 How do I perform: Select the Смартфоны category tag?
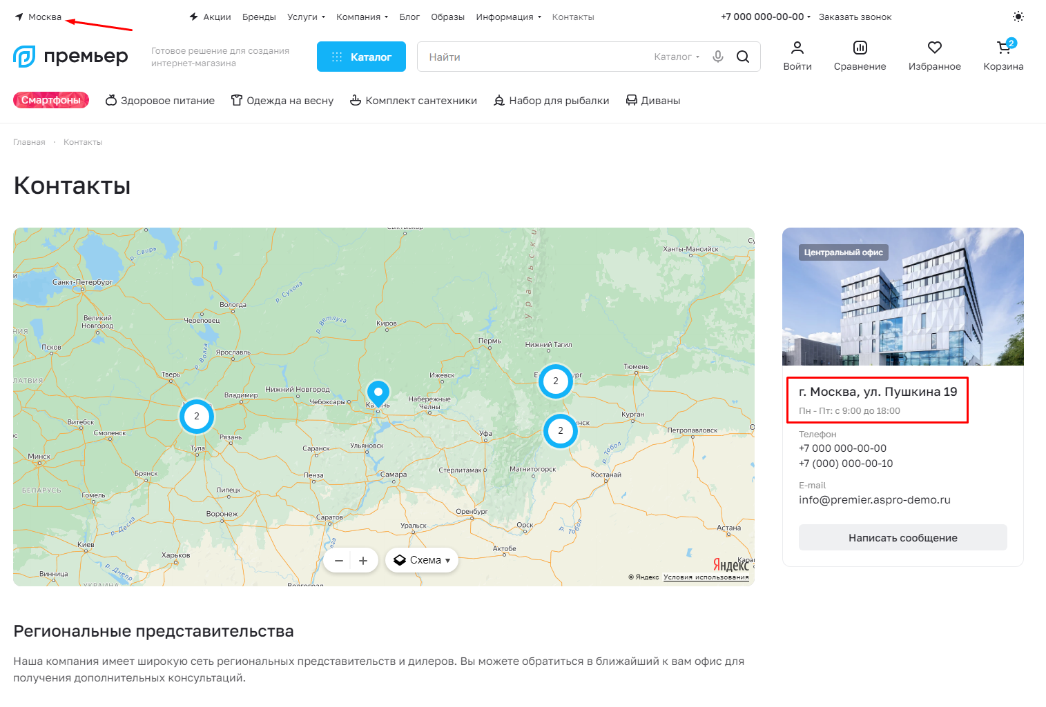[51, 100]
